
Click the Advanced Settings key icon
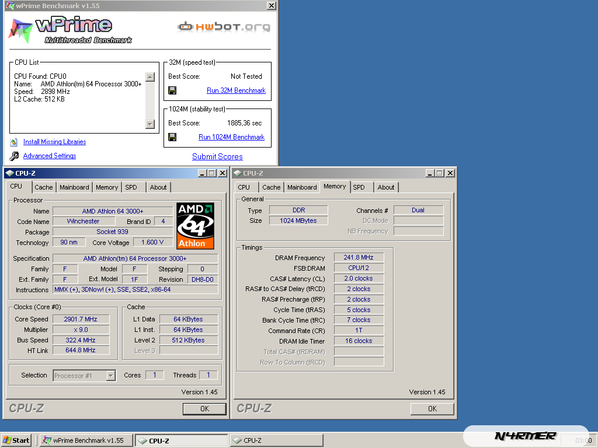[14, 156]
